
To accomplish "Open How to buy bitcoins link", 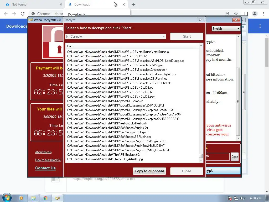I will (48, 160).
